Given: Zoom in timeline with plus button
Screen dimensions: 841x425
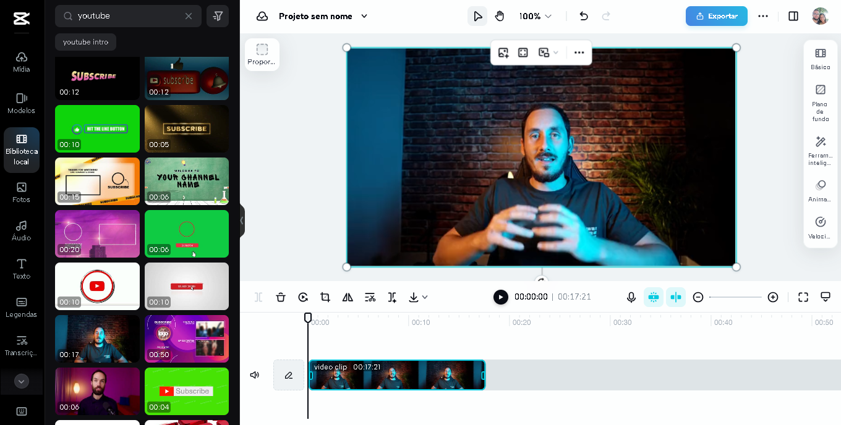Looking at the screenshot, I should (773, 297).
